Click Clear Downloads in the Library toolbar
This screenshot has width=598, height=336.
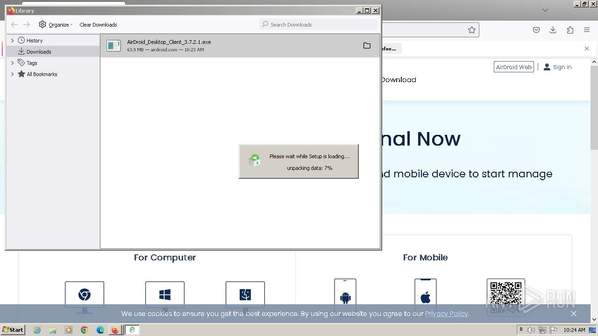click(98, 25)
